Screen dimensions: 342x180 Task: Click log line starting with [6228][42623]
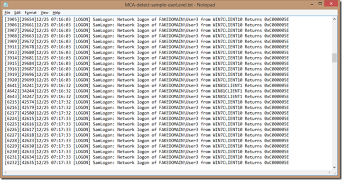[x=147, y=141]
